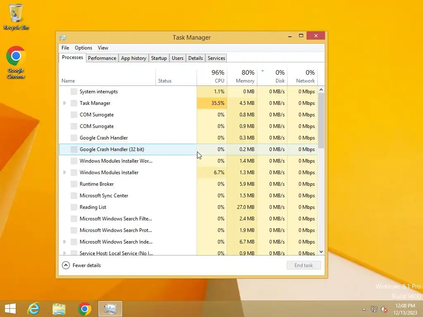The width and height of the screenshot is (423, 317).
Task: Open File Explorer from the taskbar
Action: (59, 309)
